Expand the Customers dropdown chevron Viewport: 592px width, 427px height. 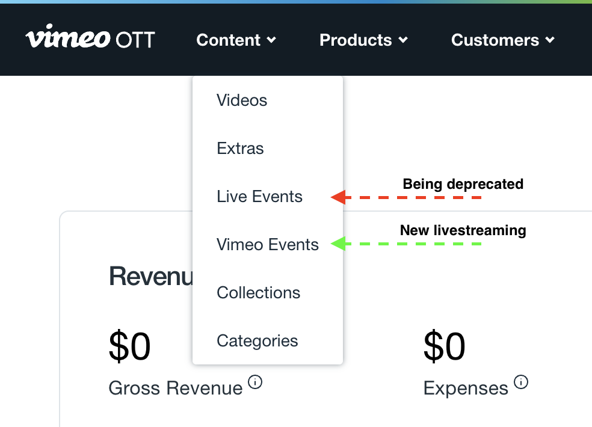pos(550,40)
